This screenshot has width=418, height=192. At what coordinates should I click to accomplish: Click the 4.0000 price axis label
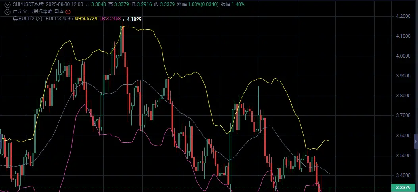403,56
